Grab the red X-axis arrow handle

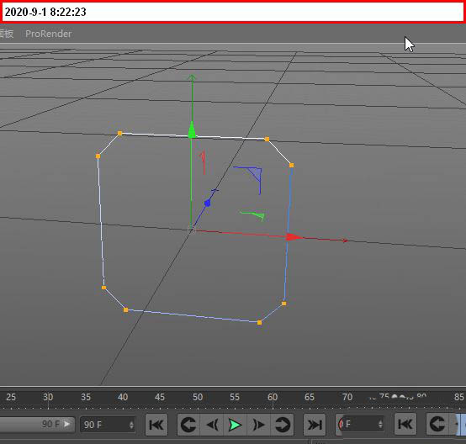tap(294, 237)
